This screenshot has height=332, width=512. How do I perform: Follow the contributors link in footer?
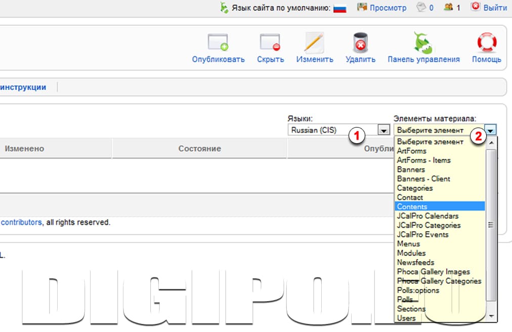[21, 222]
